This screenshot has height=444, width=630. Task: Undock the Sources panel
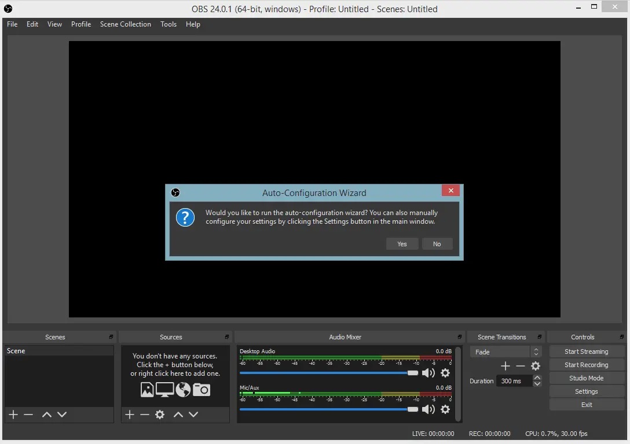pos(226,337)
